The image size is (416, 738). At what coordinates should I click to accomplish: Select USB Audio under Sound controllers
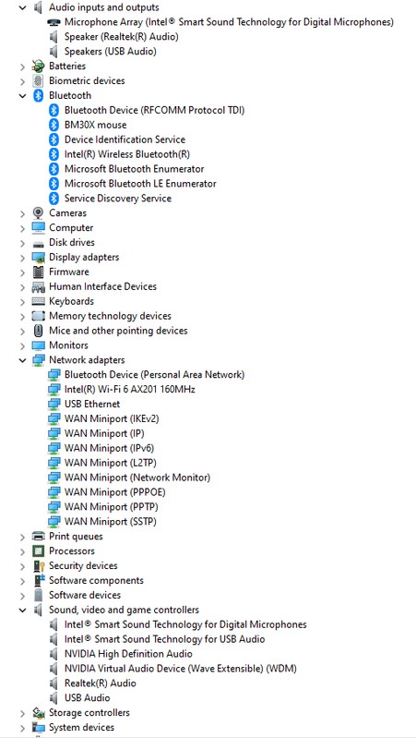pos(88,698)
